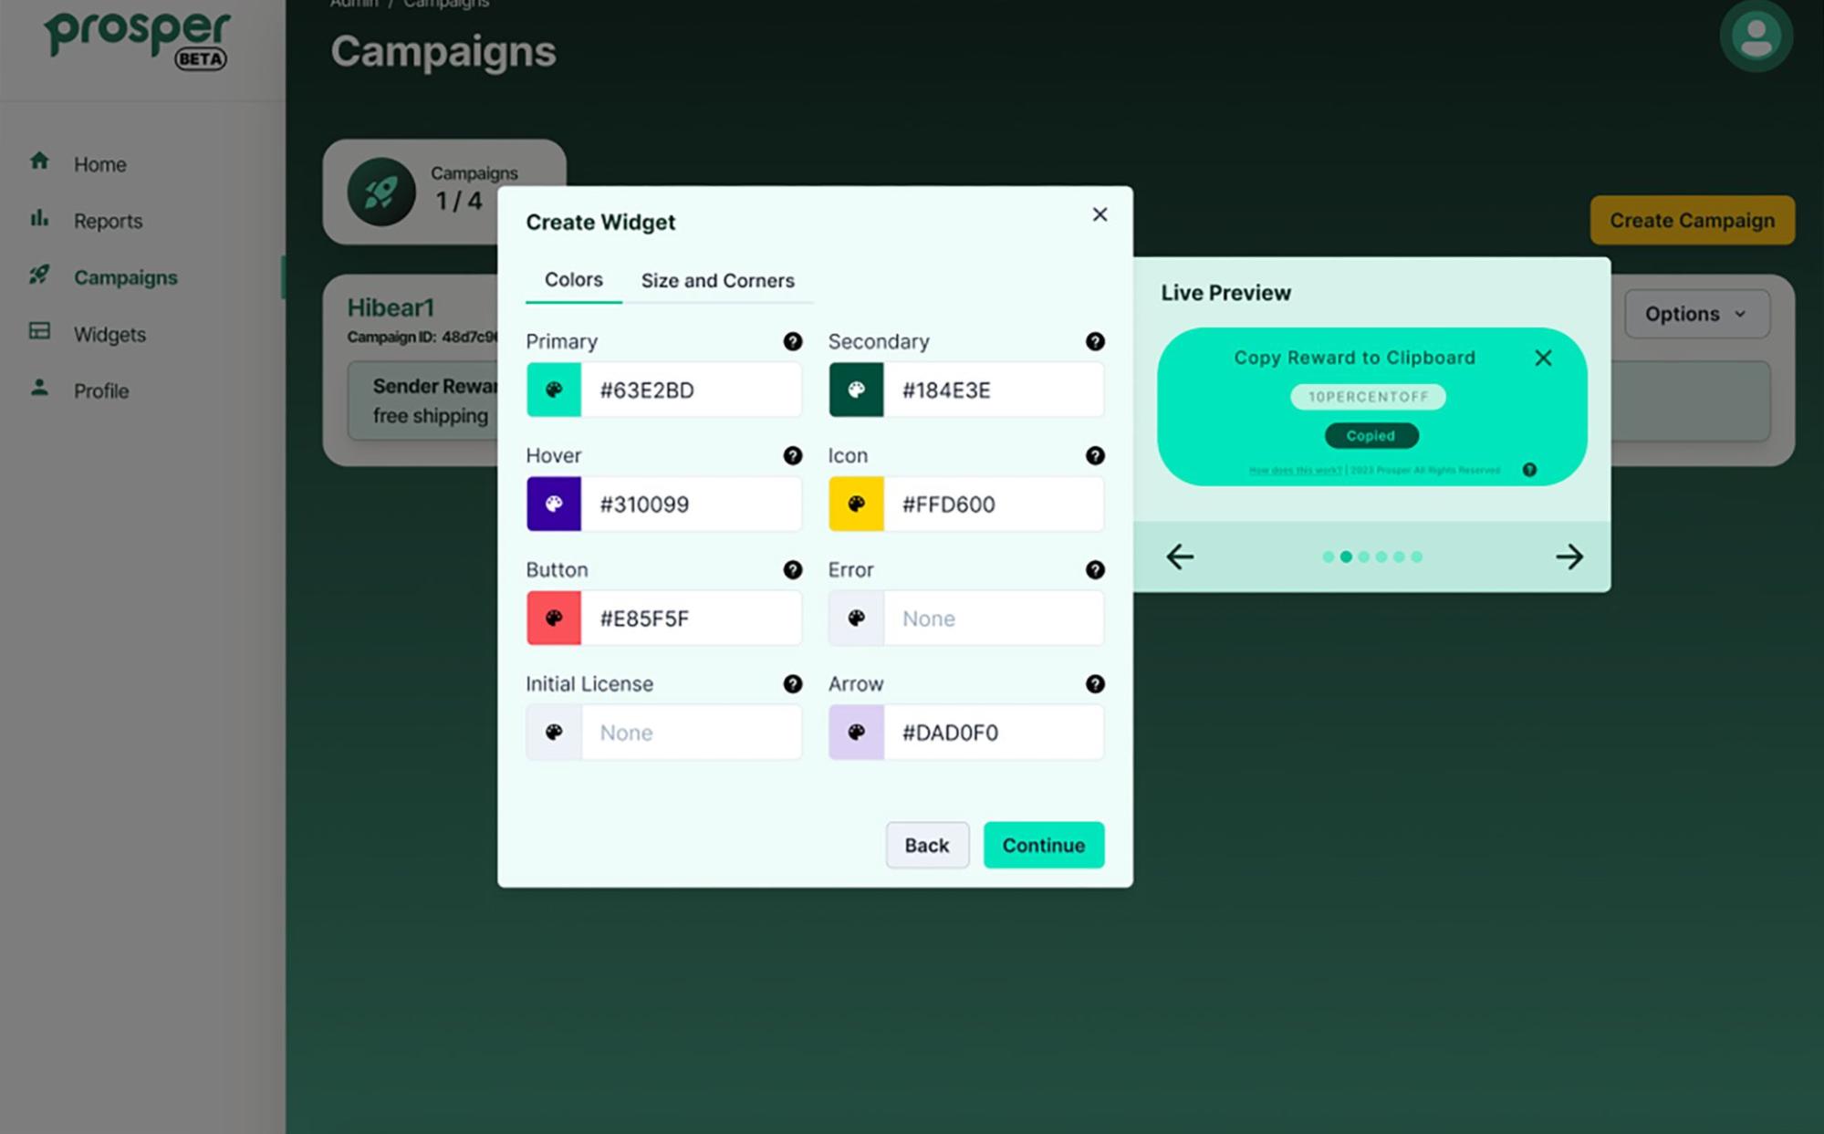Click the back navigation arrow

click(1179, 556)
